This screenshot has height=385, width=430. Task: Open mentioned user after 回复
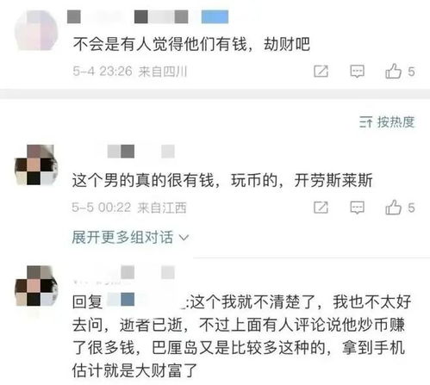[146, 301]
